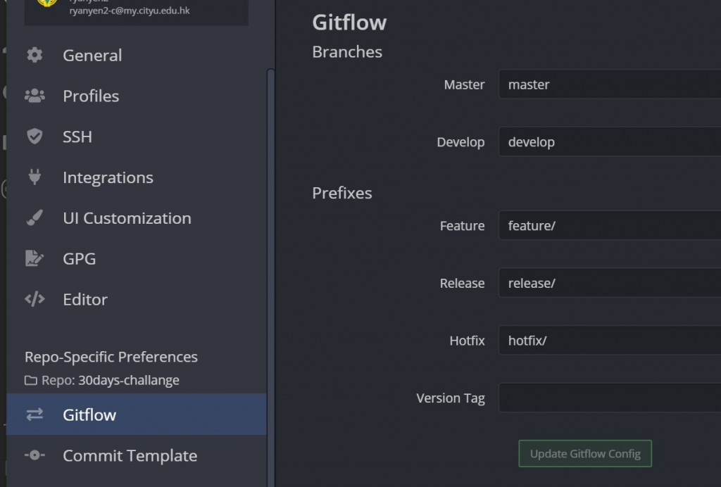Click the Feature prefix field
Viewport: 721px width, 487px height.
609,226
